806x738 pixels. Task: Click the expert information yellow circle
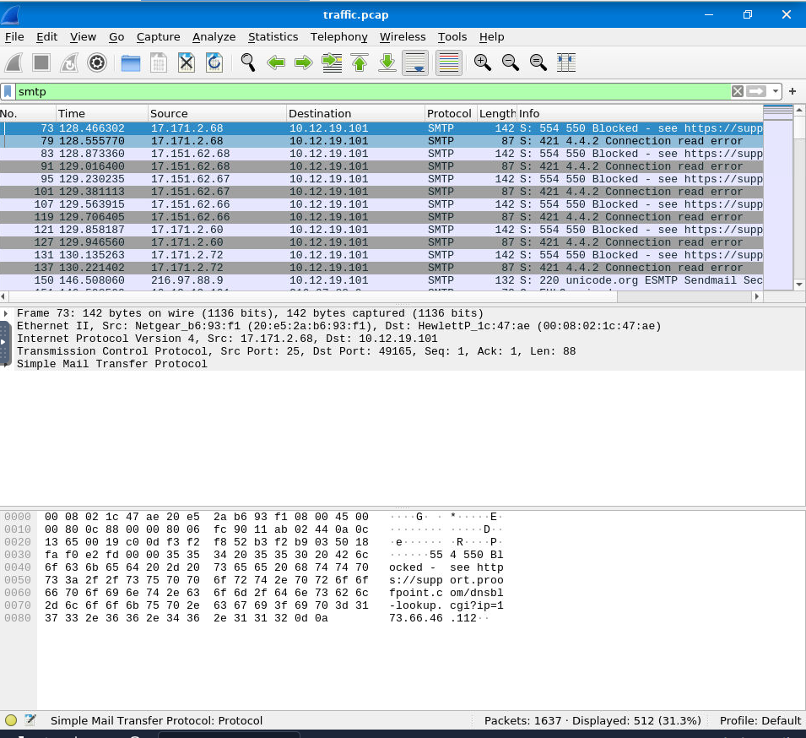(11, 720)
